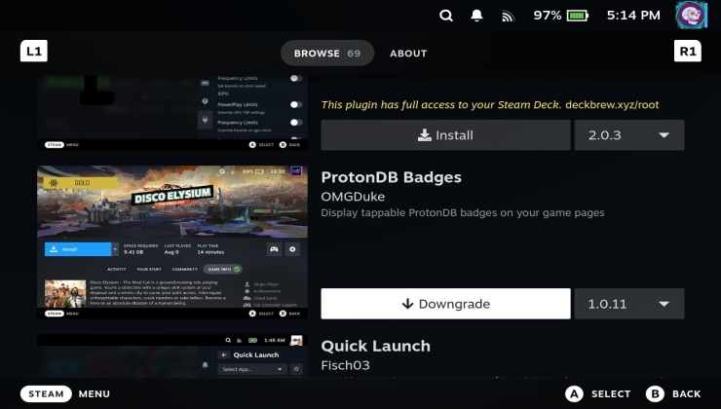The height and width of the screenshot is (409, 721).
Task: Open the Frequency Limits preview thumbnail
Action: click(172, 113)
